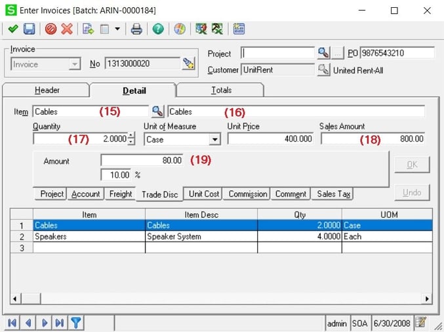Image resolution: width=444 pixels, height=332 pixels.
Task: Click the green checkmark accept icon
Action: point(12,29)
